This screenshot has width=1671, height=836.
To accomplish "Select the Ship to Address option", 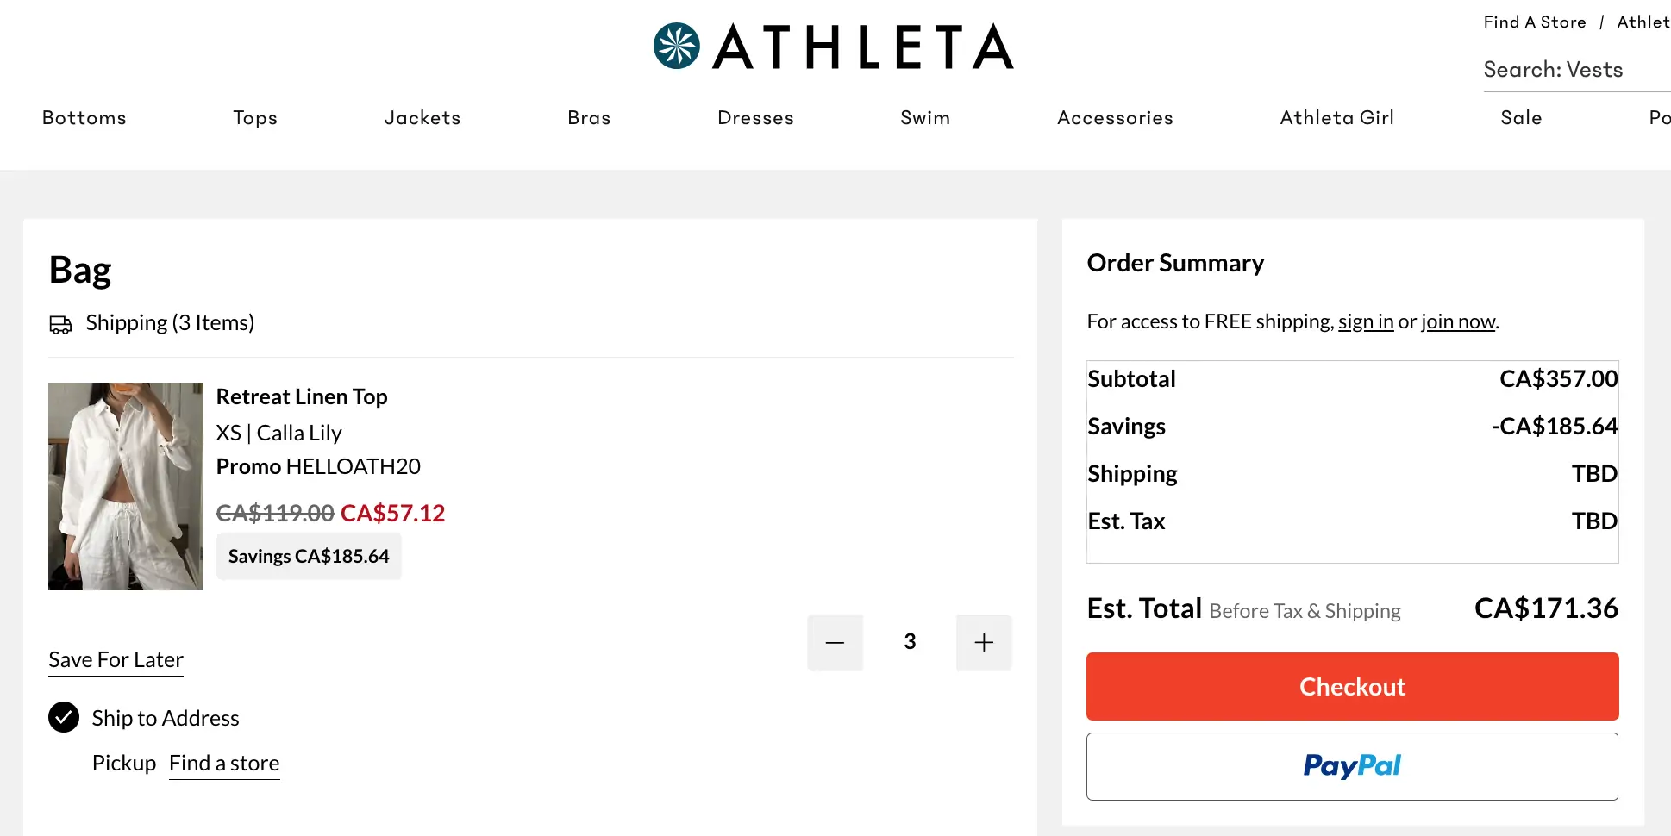I will coord(64,717).
